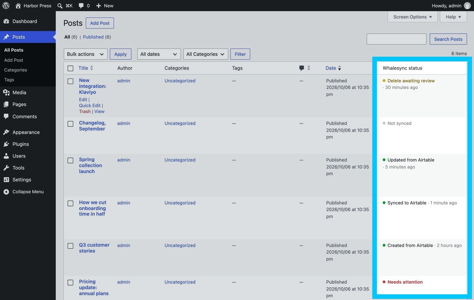The image size is (474, 300).
Task: Expand Screen Options panel
Action: [413, 17]
